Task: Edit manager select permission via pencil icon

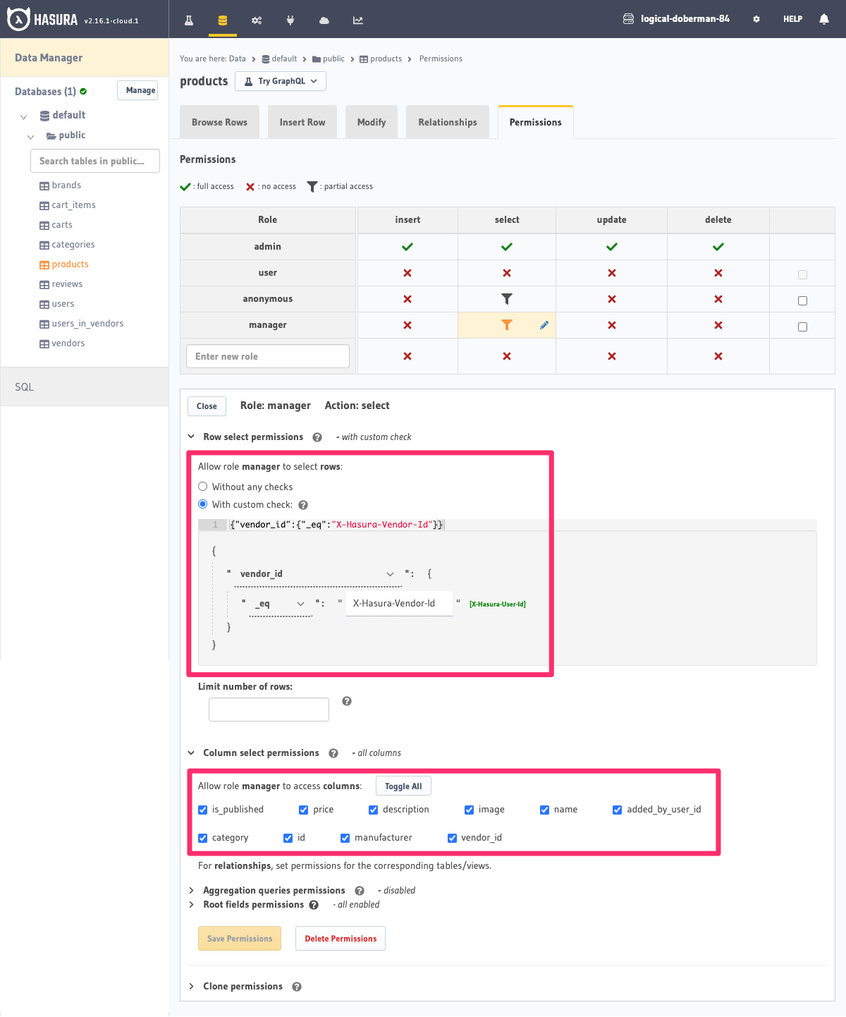Action: pyautogui.click(x=544, y=325)
